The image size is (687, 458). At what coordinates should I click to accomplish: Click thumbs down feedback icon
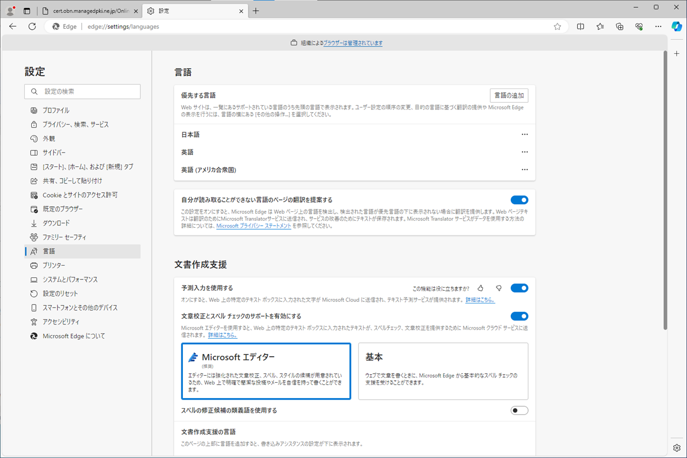coord(498,288)
